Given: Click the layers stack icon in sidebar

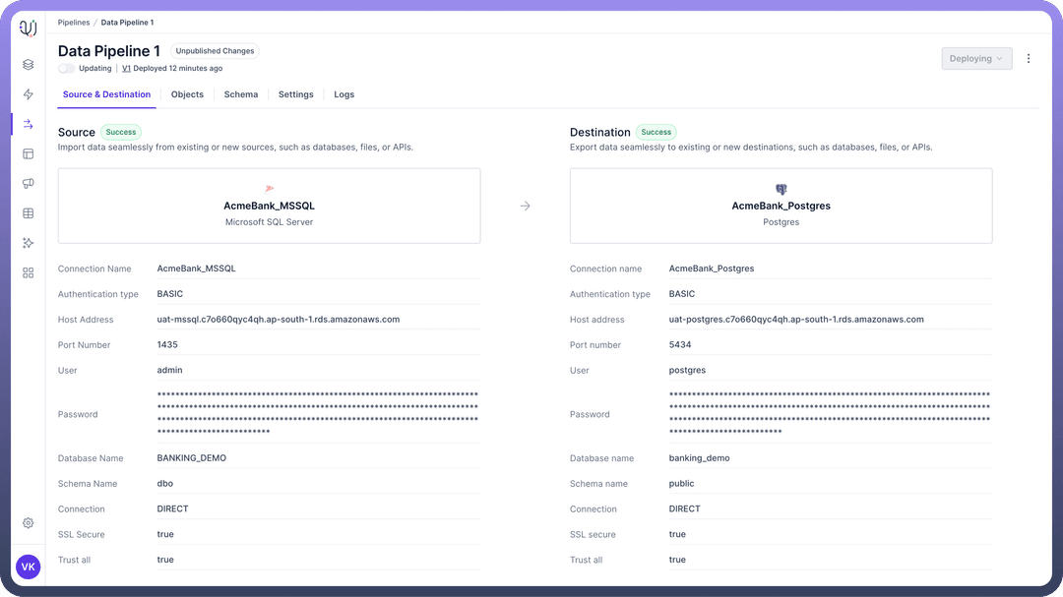Looking at the screenshot, I should pos(29,65).
